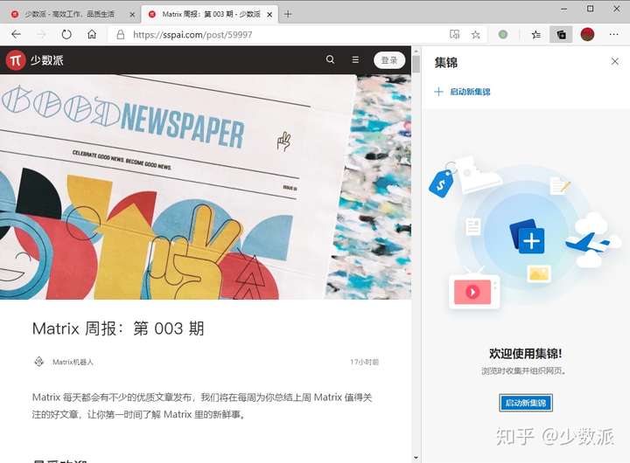This screenshot has height=463, width=630.
Task: Click the scrollbar down arrow
Action: pyautogui.click(x=416, y=458)
